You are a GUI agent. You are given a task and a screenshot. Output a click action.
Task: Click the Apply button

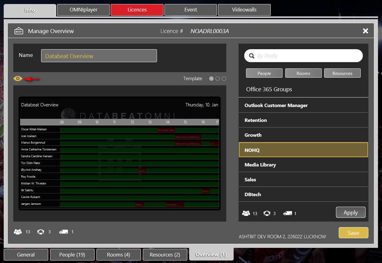click(350, 212)
